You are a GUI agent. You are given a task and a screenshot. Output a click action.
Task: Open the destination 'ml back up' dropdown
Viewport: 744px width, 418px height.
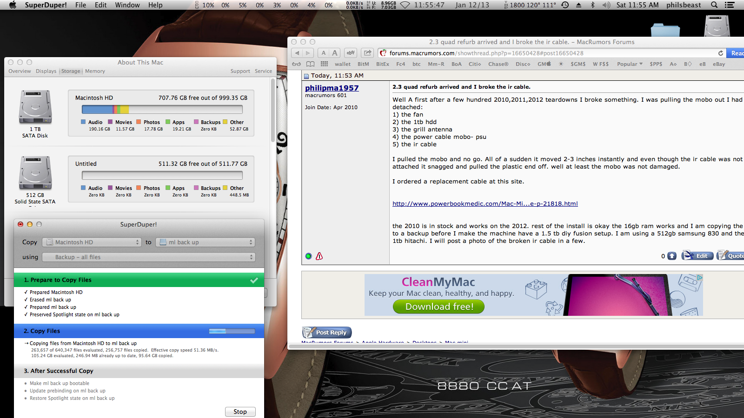205,242
